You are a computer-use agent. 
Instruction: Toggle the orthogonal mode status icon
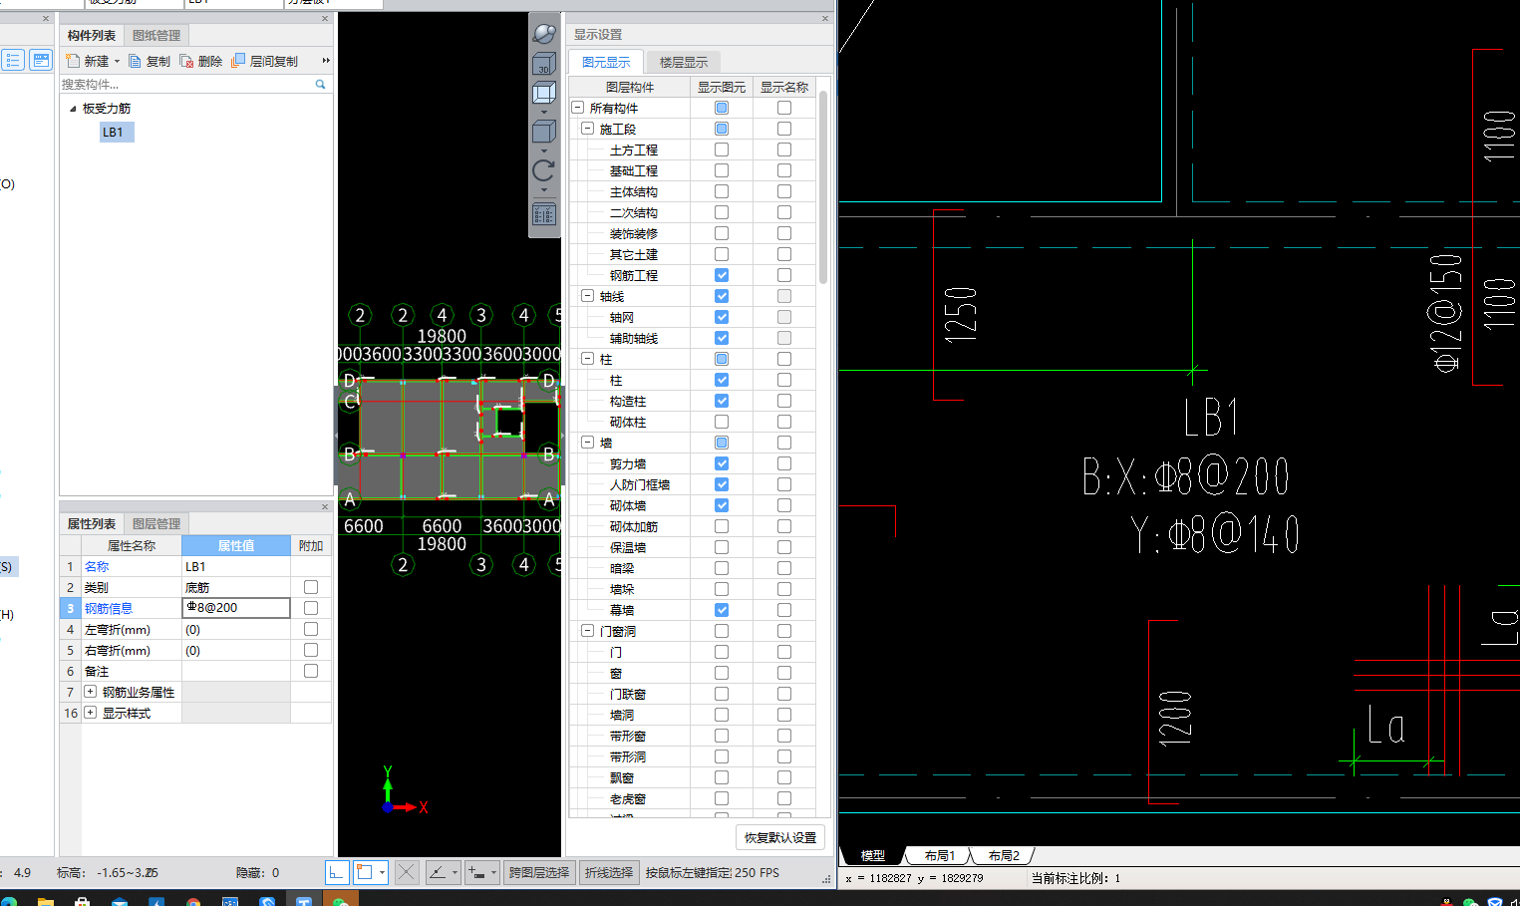click(x=337, y=872)
